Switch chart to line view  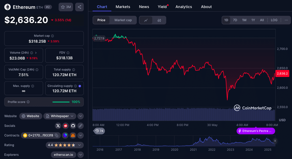tap(146, 20)
